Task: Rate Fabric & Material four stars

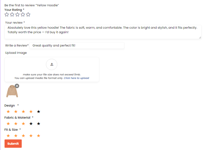Action: coord(31,124)
